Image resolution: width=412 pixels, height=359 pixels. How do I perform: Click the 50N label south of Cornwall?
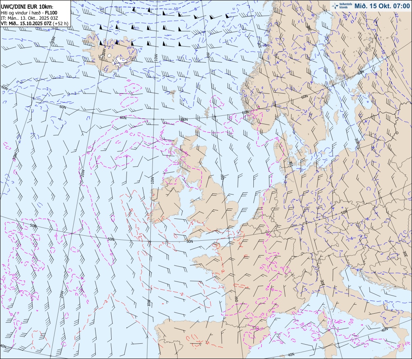190,241
